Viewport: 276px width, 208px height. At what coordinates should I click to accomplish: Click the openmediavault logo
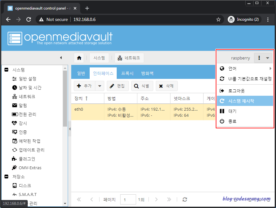pyautogui.click(x=60, y=38)
